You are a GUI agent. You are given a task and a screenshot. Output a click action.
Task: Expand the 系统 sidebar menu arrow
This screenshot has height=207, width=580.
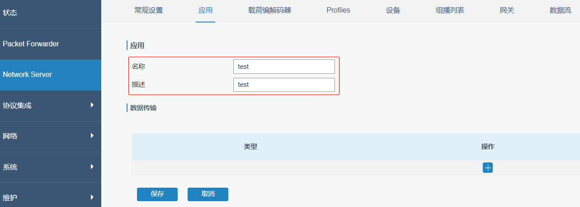tap(92, 166)
